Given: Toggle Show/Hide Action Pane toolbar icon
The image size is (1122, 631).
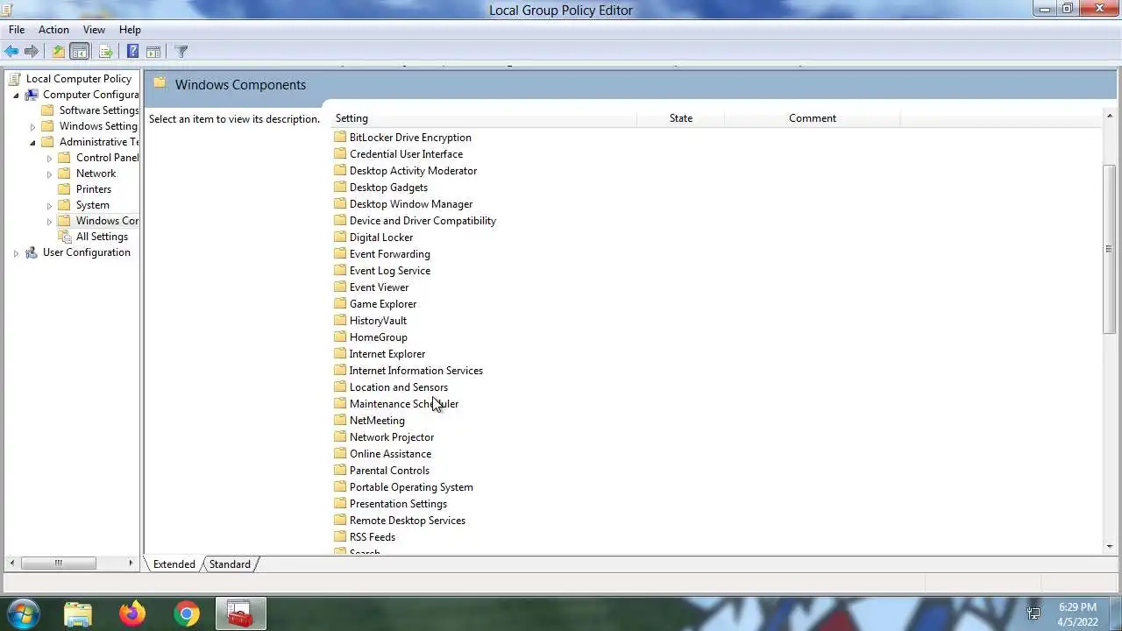Looking at the screenshot, I should click(x=153, y=52).
